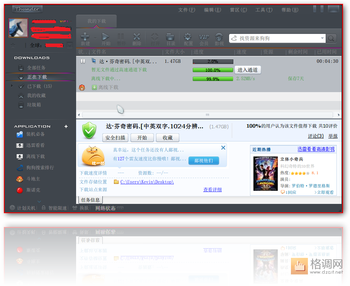
Task: Expand the 已下载 (15) tree arrow
Action: tap(13, 86)
